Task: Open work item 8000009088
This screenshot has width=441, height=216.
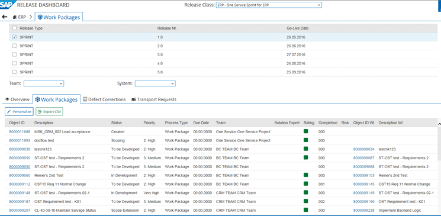Action: (363, 166)
